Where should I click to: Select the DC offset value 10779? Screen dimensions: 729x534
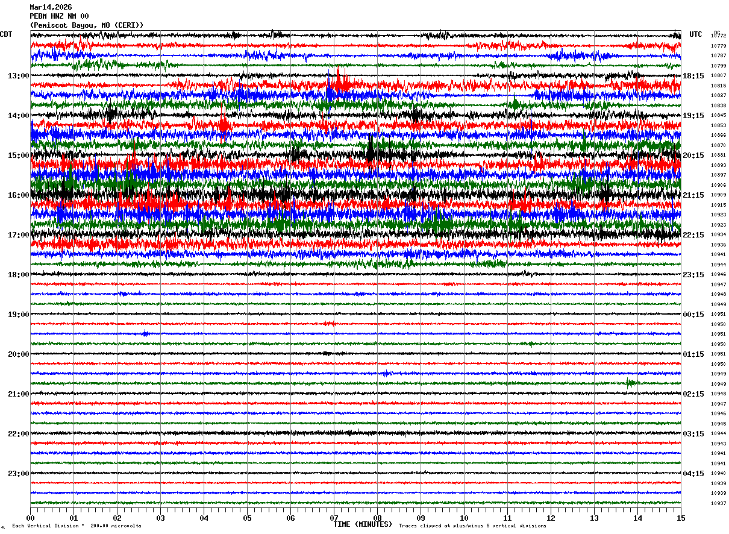coord(718,46)
